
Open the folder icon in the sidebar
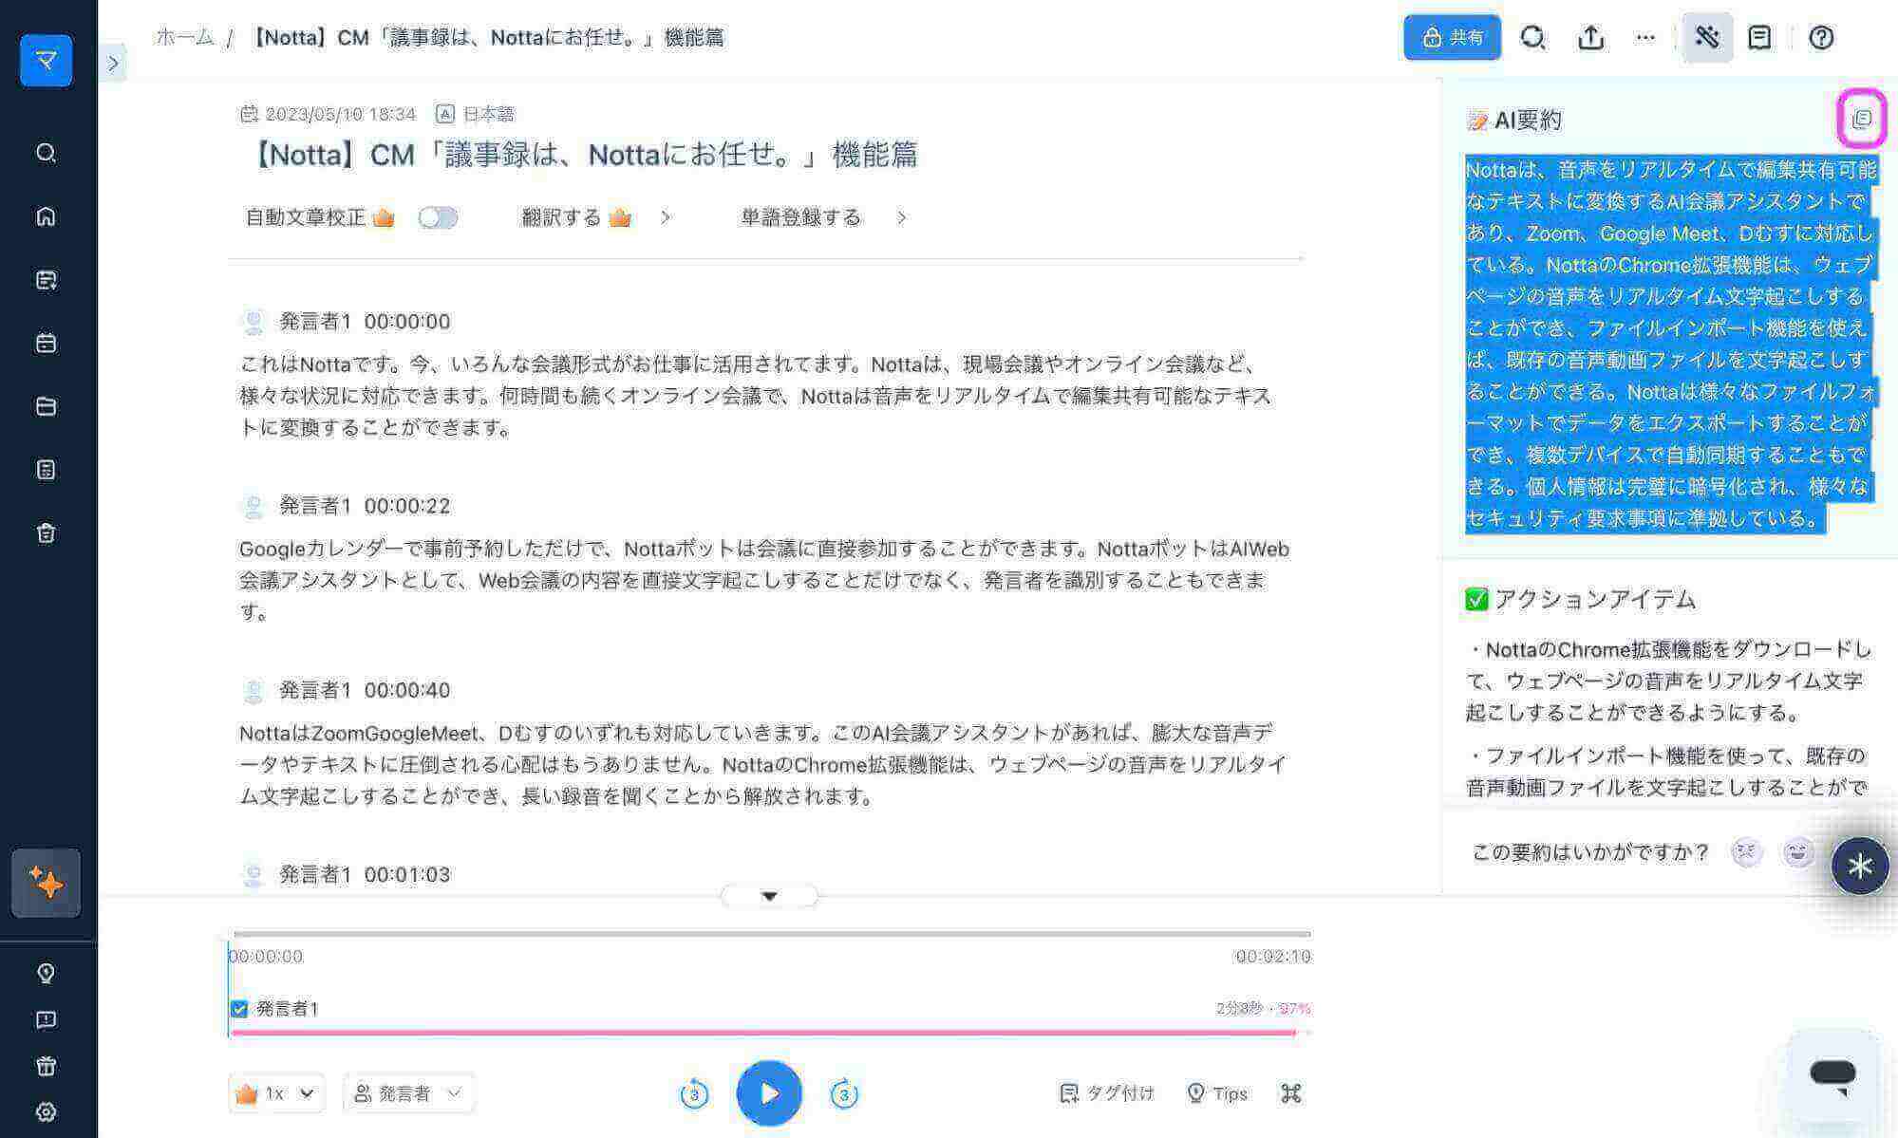click(46, 406)
